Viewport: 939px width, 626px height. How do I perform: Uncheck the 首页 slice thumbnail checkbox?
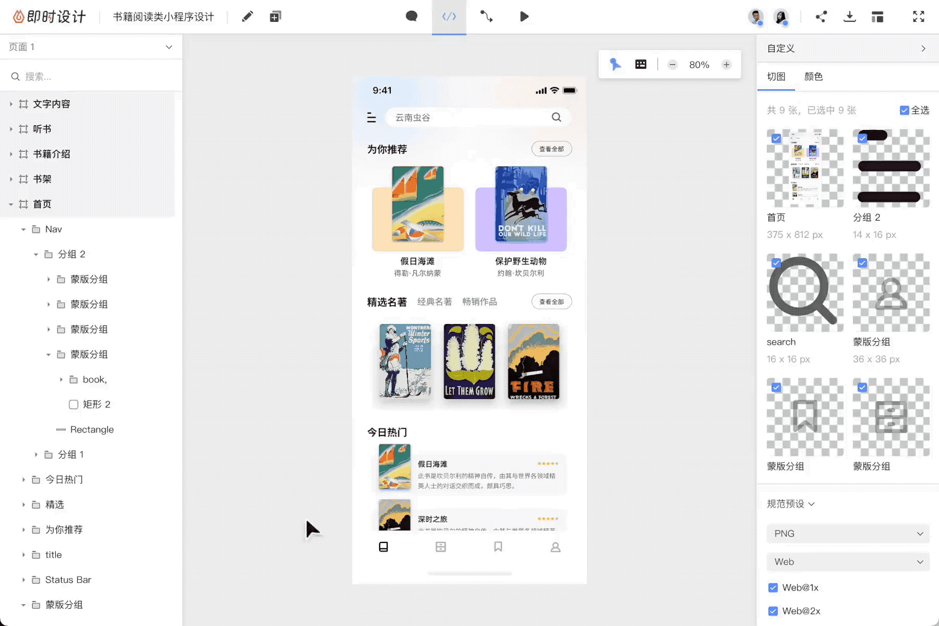[776, 138]
